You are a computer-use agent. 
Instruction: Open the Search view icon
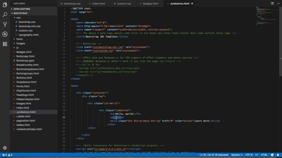point(5,14)
